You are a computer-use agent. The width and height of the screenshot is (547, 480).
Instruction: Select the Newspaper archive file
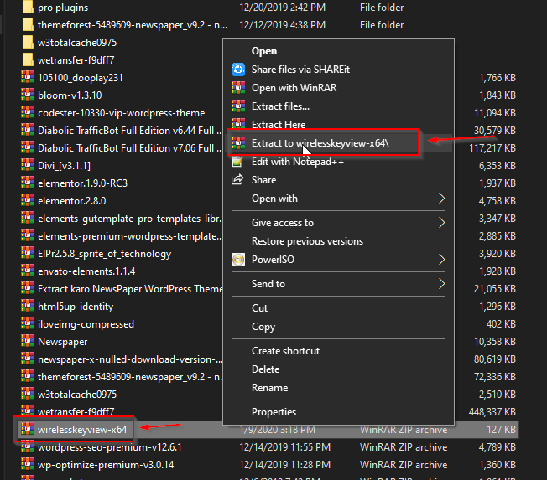[x=65, y=342]
